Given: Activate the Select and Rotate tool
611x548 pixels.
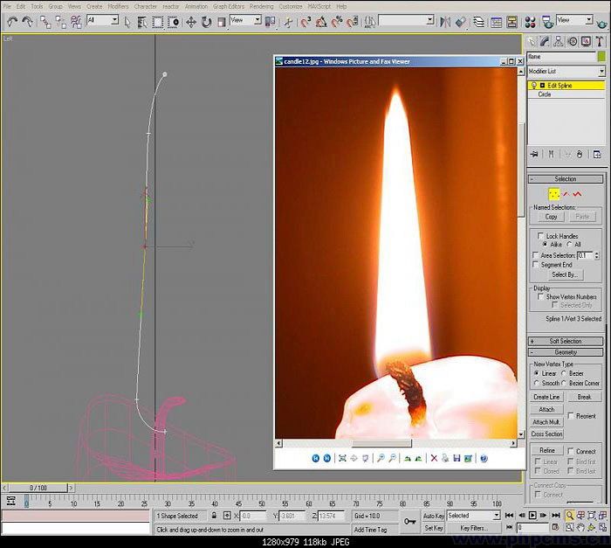Looking at the screenshot, I should coord(206,22).
